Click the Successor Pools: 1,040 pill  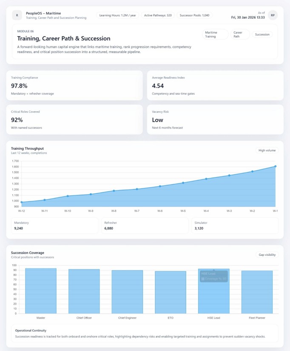[x=194, y=15]
